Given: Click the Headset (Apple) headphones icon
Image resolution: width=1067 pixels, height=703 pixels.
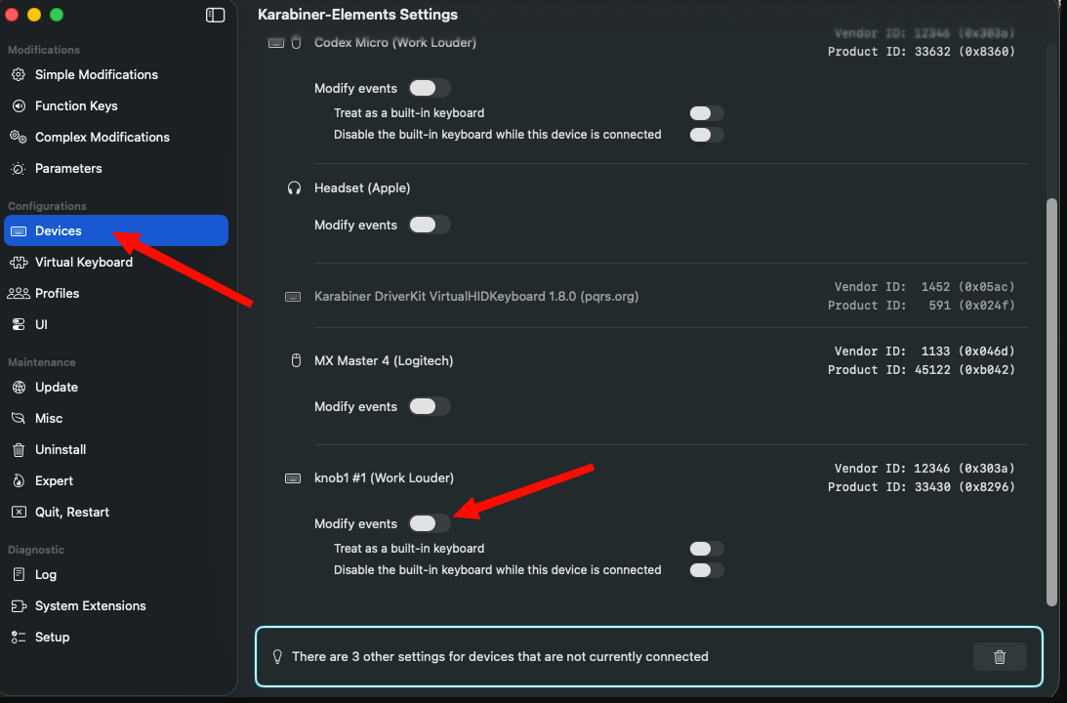Looking at the screenshot, I should point(294,188).
